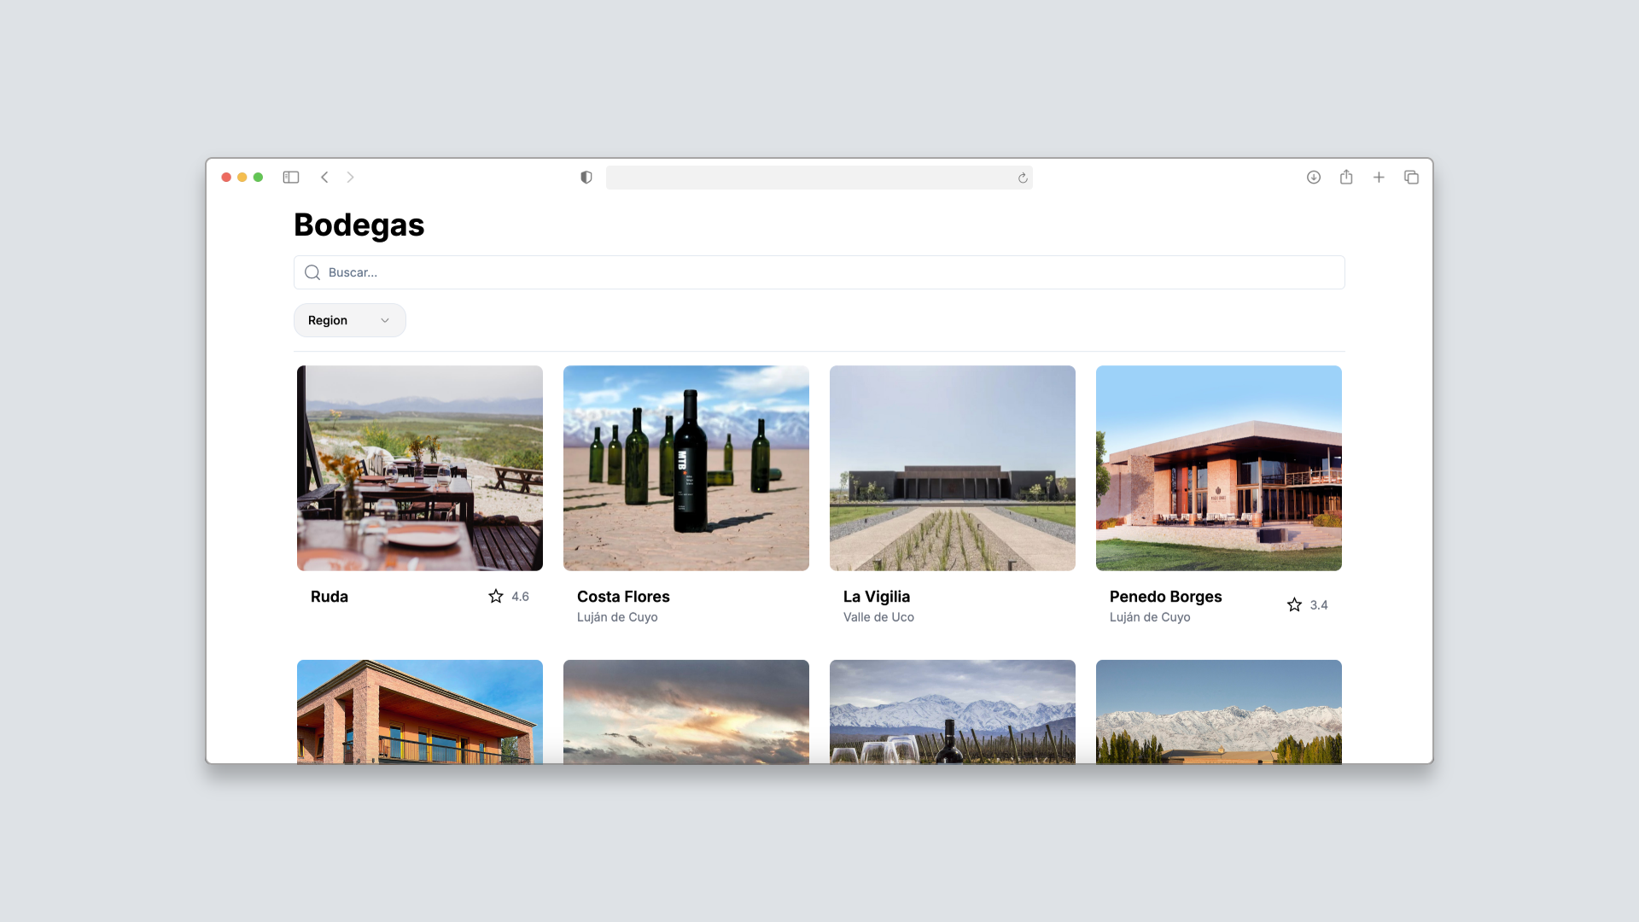The width and height of the screenshot is (1639, 922).
Task: Click the Bodegas page heading
Action: click(359, 225)
